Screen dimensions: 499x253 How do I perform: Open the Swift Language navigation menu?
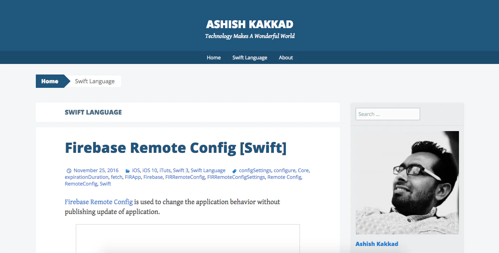pos(249,57)
